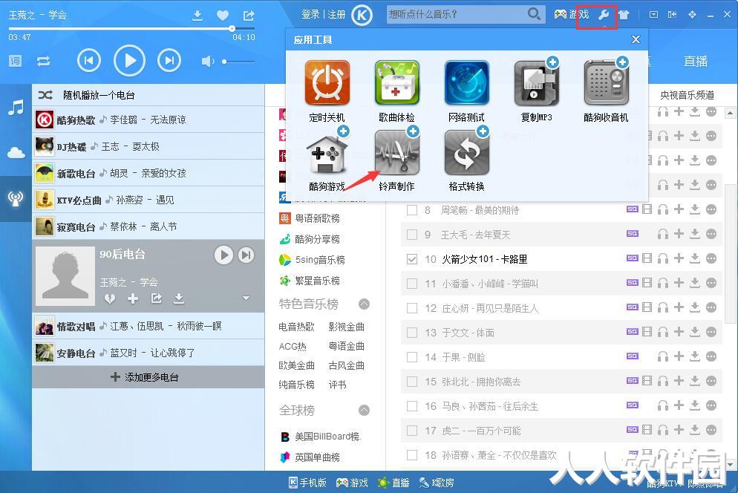Click the main Play button
This screenshot has height=493, width=738.
tap(129, 60)
